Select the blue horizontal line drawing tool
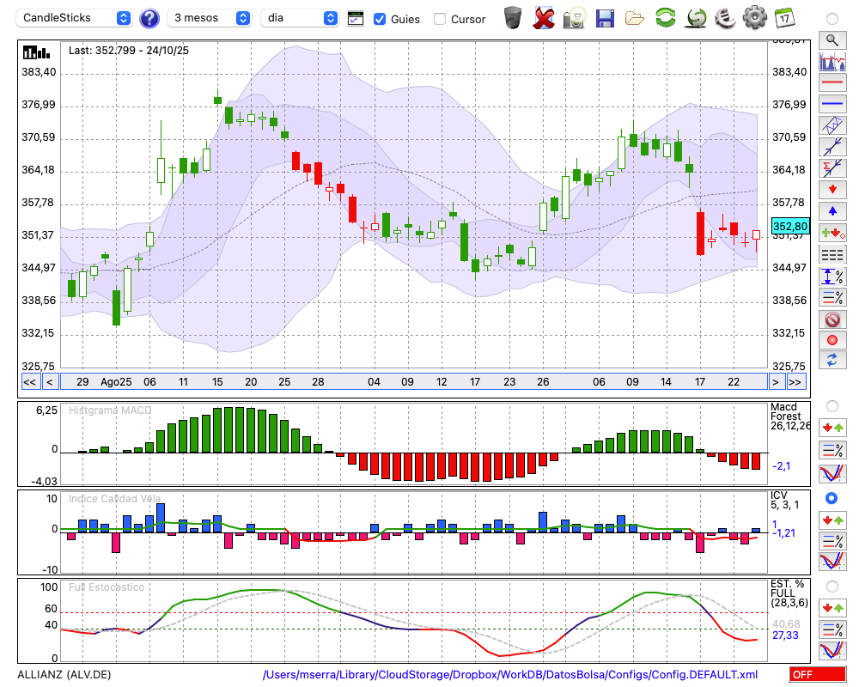The image size is (859, 687). pyautogui.click(x=832, y=104)
